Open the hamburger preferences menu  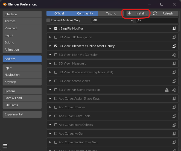coord(5,146)
